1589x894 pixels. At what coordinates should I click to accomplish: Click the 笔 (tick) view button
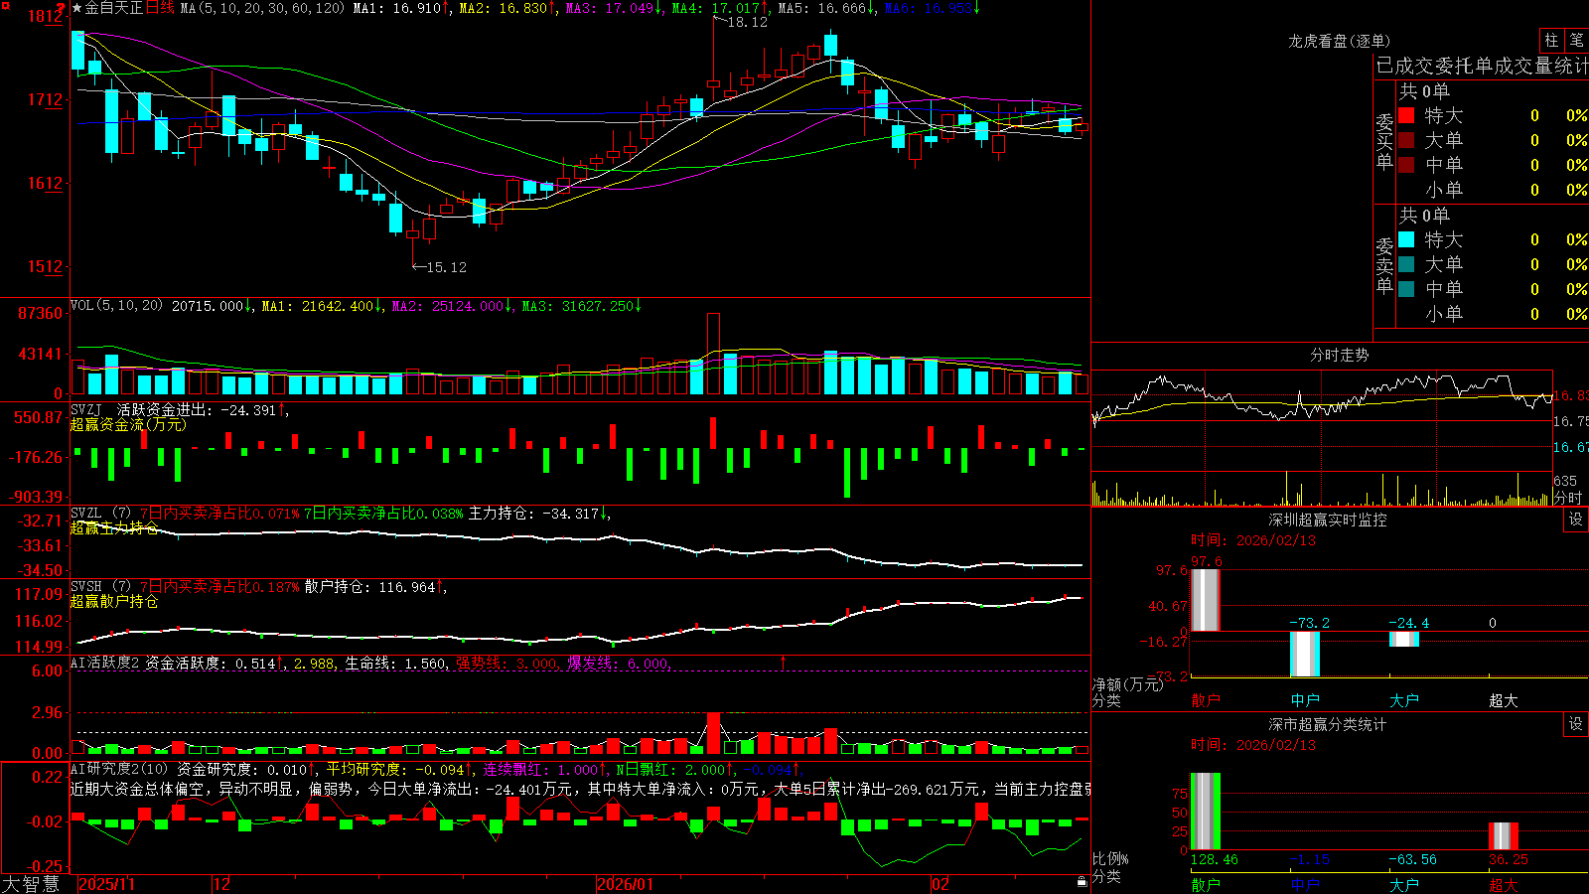1577,41
